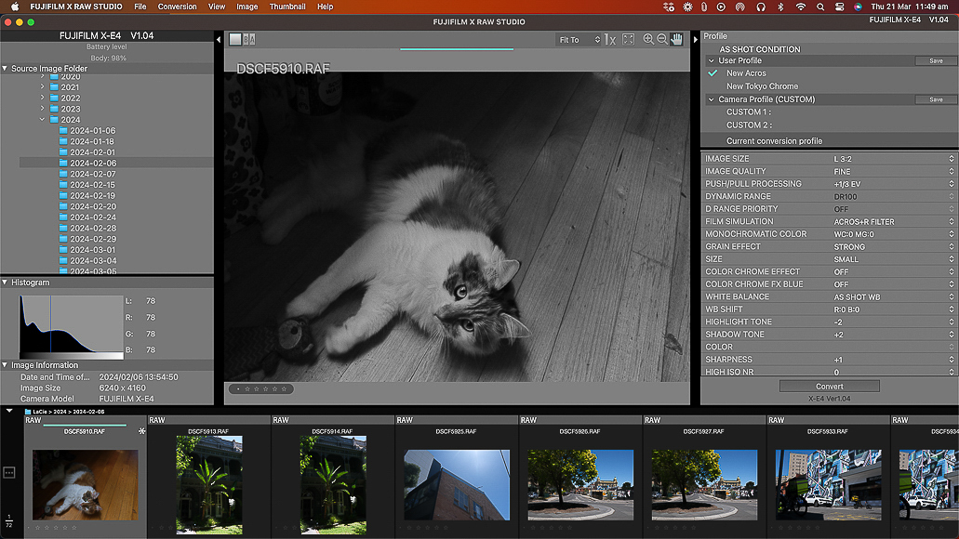959x539 pixels.
Task: Click the histogram graph area
Action: pos(71,325)
